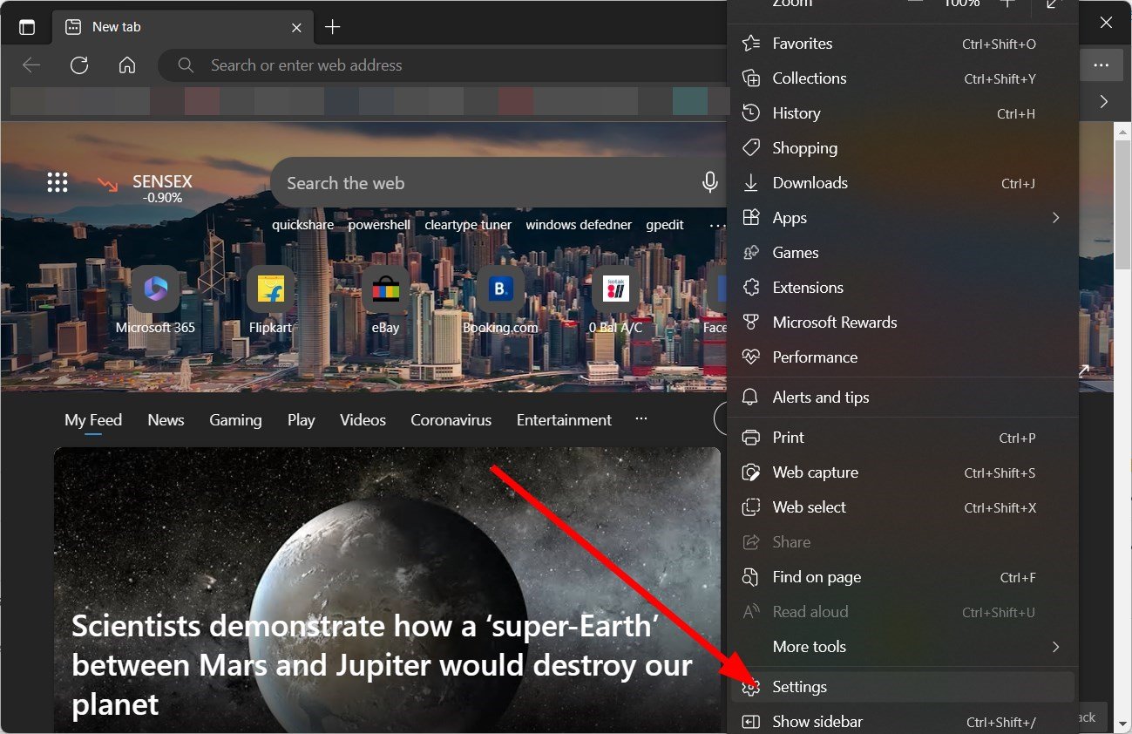
Task: Search suggestion windows defedner link
Action: click(x=579, y=225)
